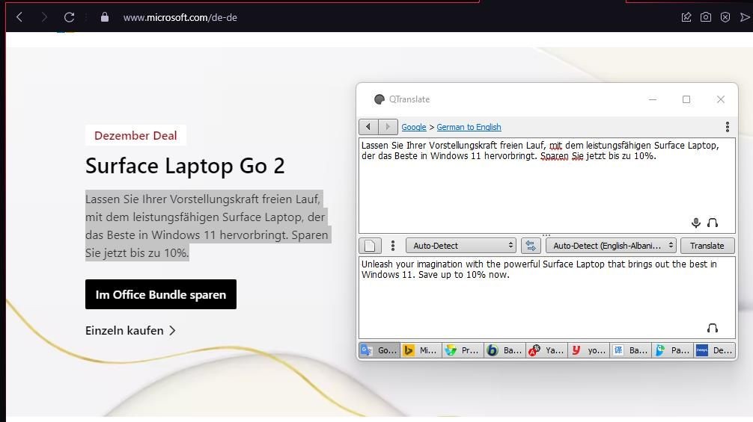Switch to youdao service tab
The image size is (753, 422).
pos(588,350)
